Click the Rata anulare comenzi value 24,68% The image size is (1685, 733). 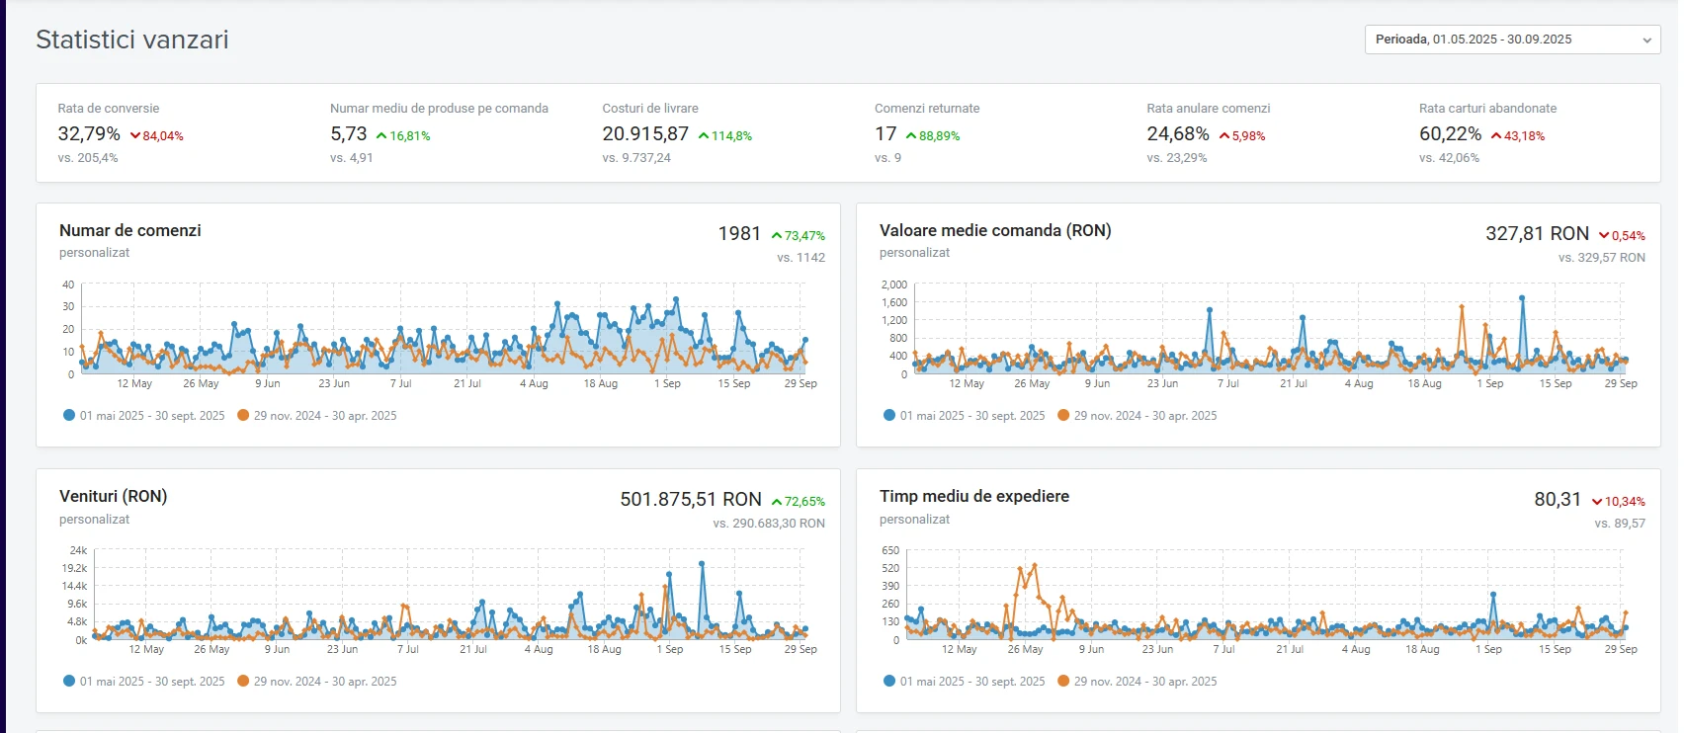click(x=1178, y=134)
